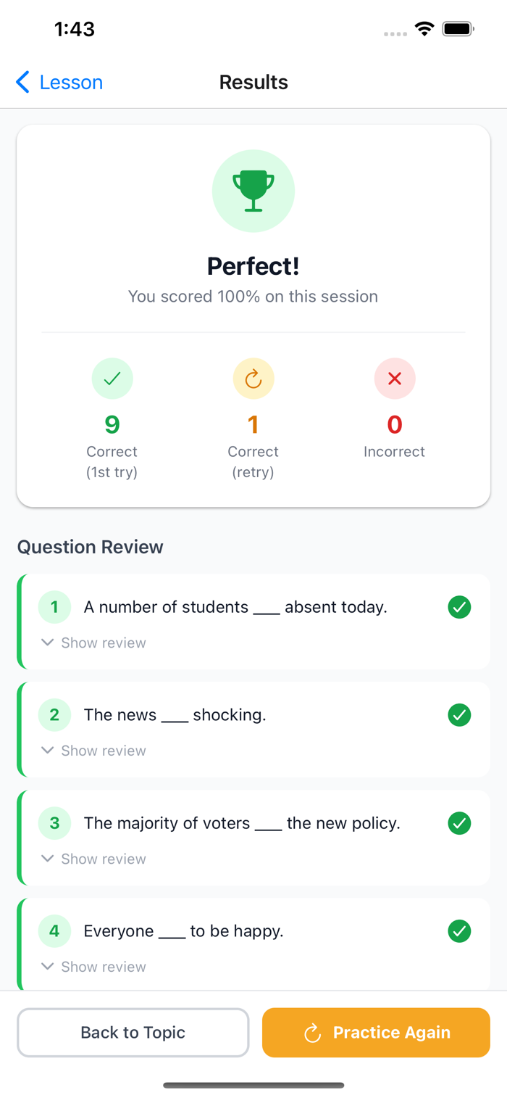Tap the Wi-Fi status icon
The height and width of the screenshot is (1098, 507).
click(424, 29)
